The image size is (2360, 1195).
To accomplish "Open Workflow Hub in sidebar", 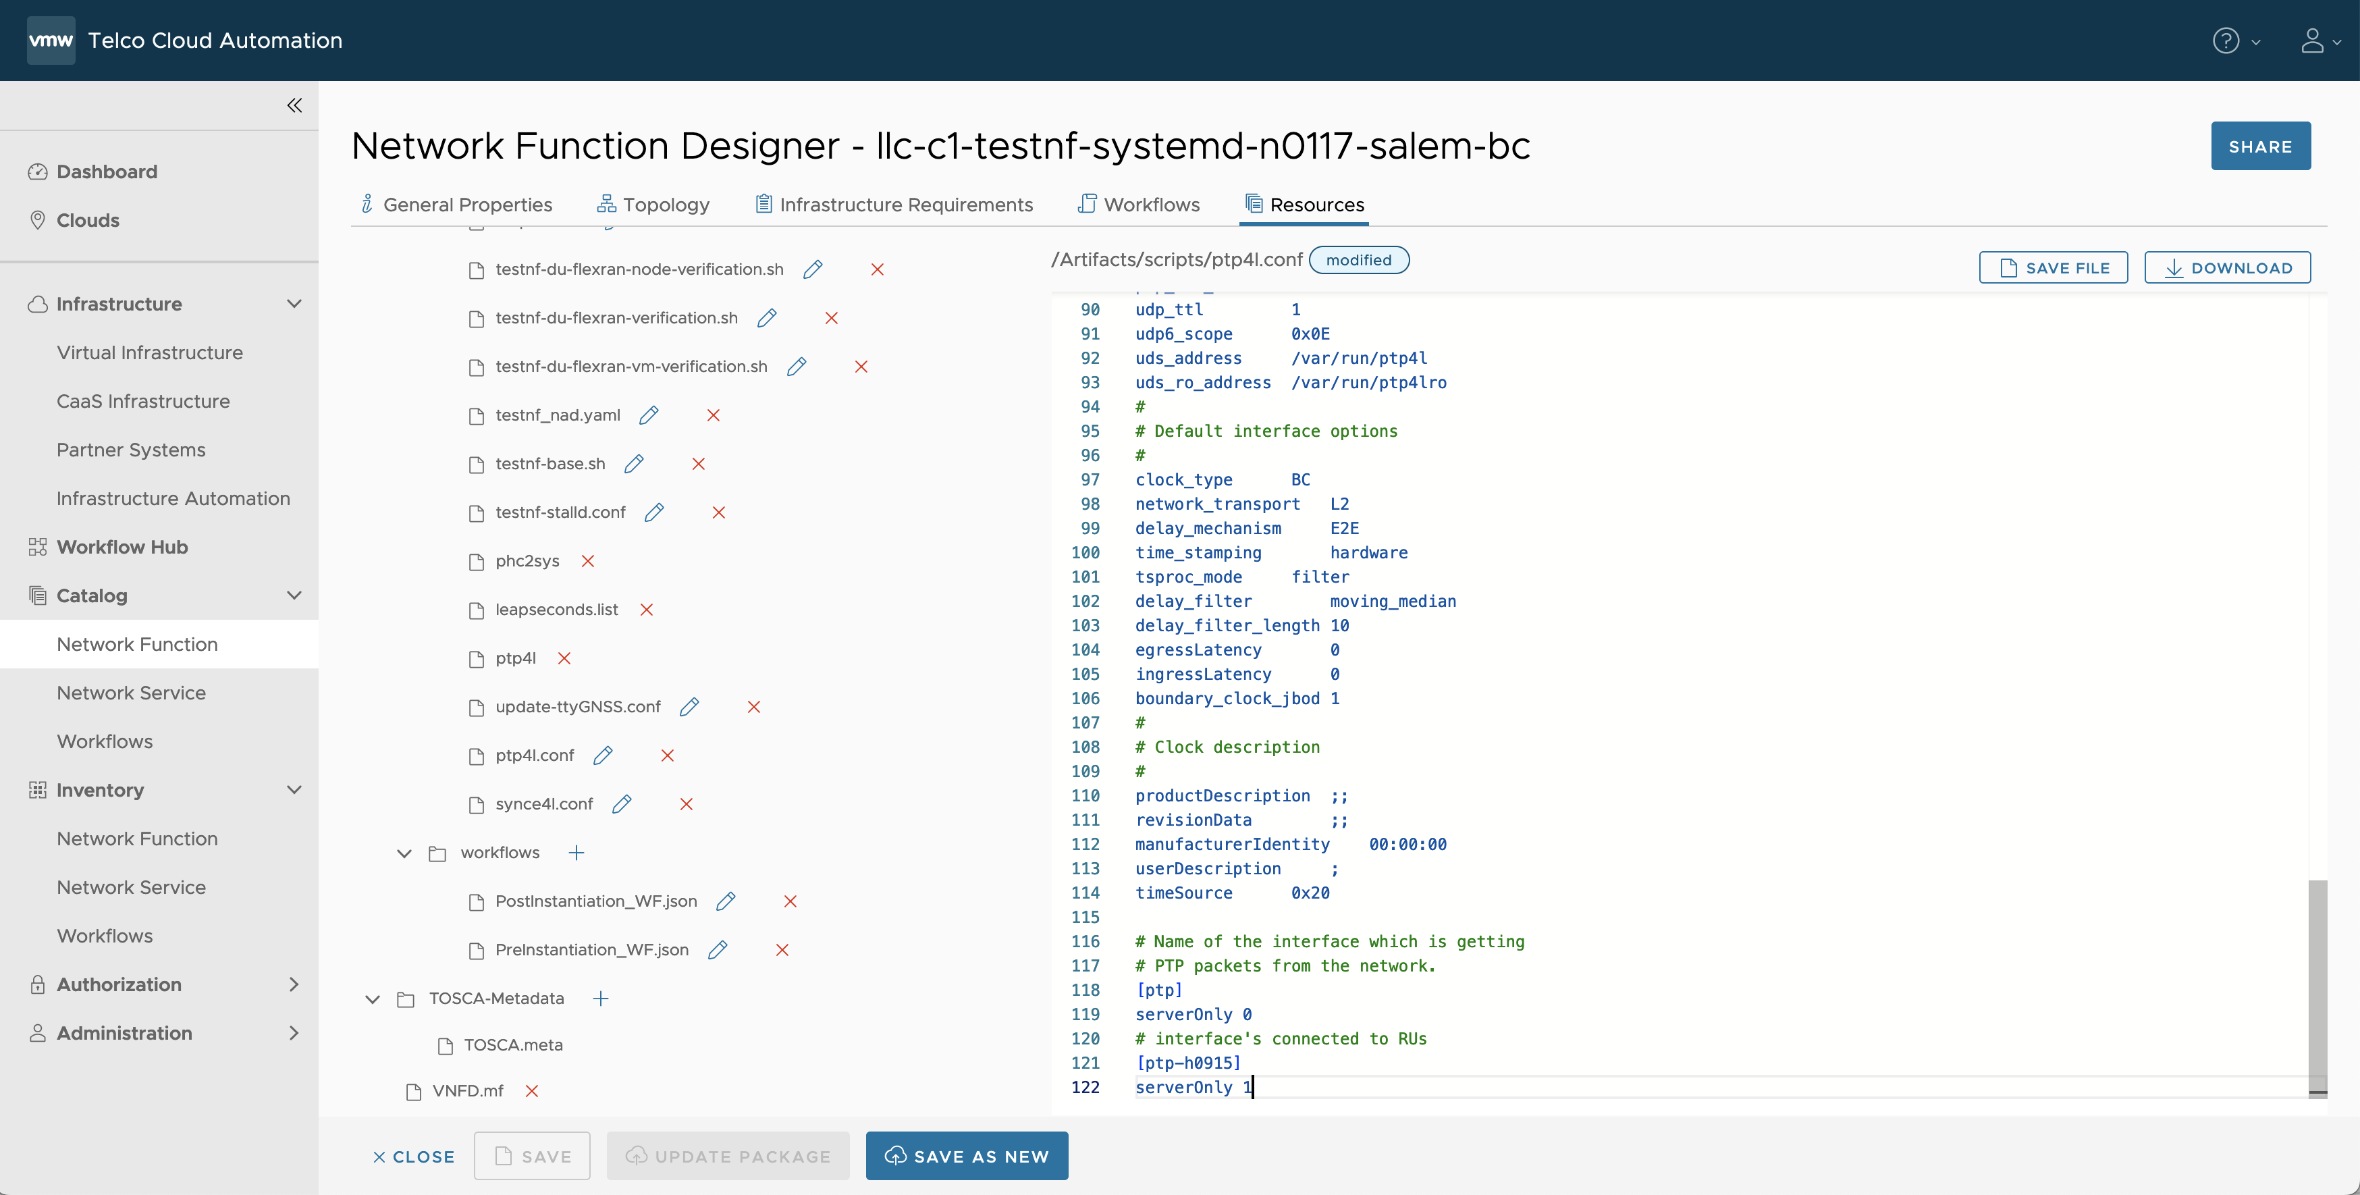I will coord(122,546).
